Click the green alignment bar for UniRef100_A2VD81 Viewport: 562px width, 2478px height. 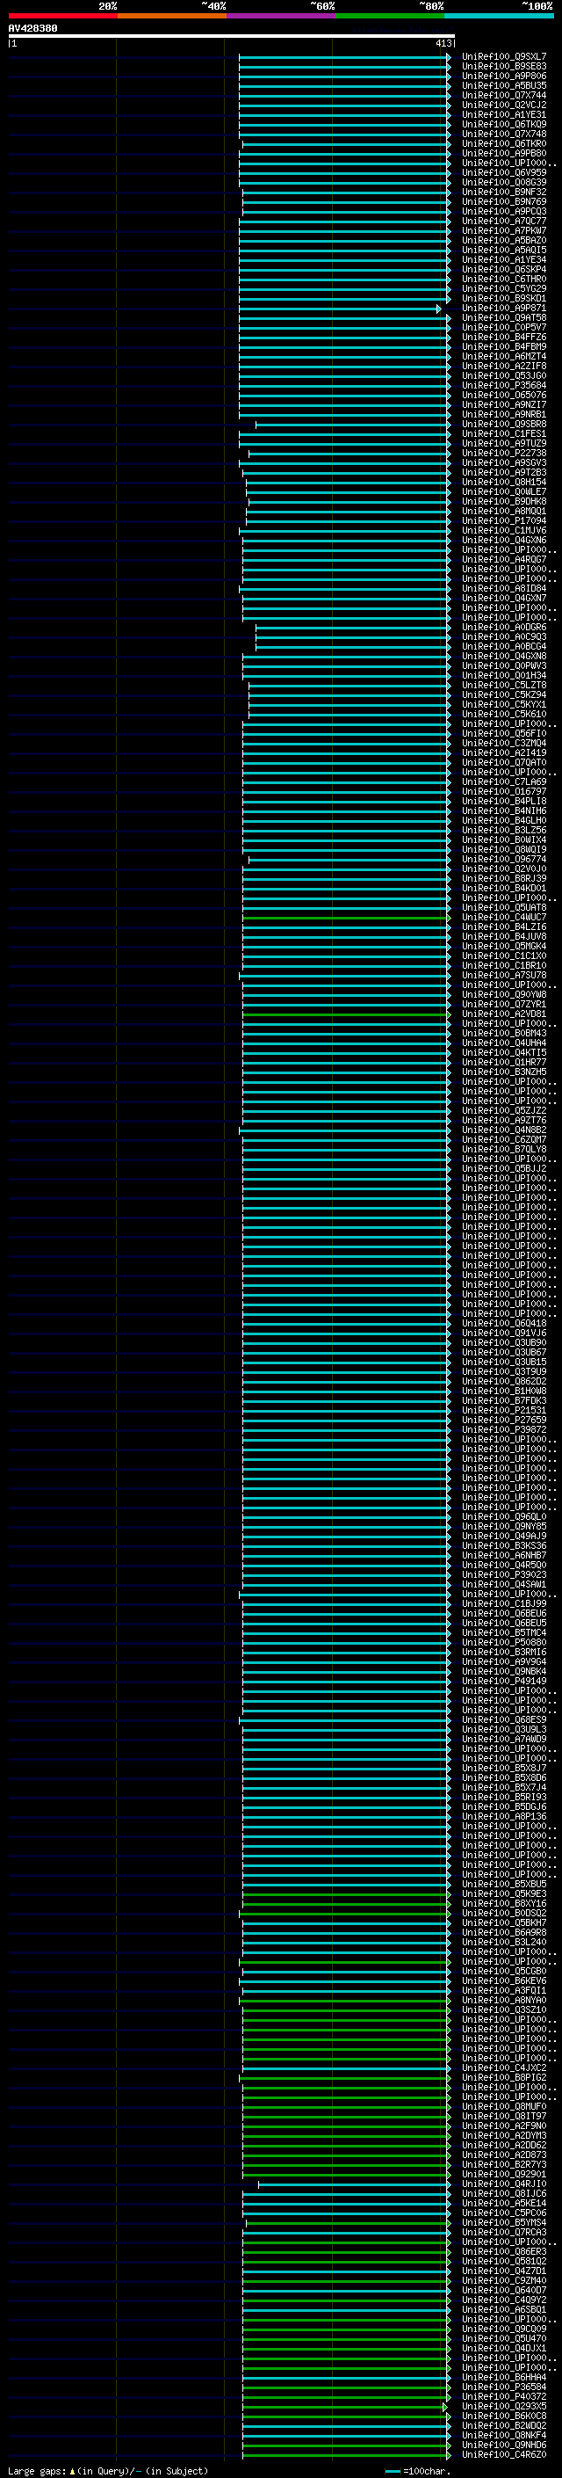pyautogui.click(x=346, y=1014)
